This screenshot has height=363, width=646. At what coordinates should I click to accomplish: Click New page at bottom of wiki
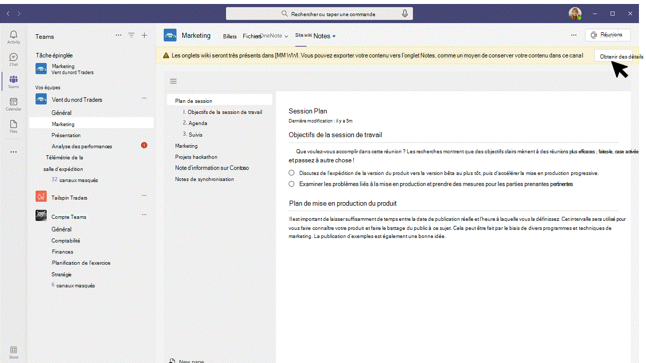pyautogui.click(x=186, y=361)
